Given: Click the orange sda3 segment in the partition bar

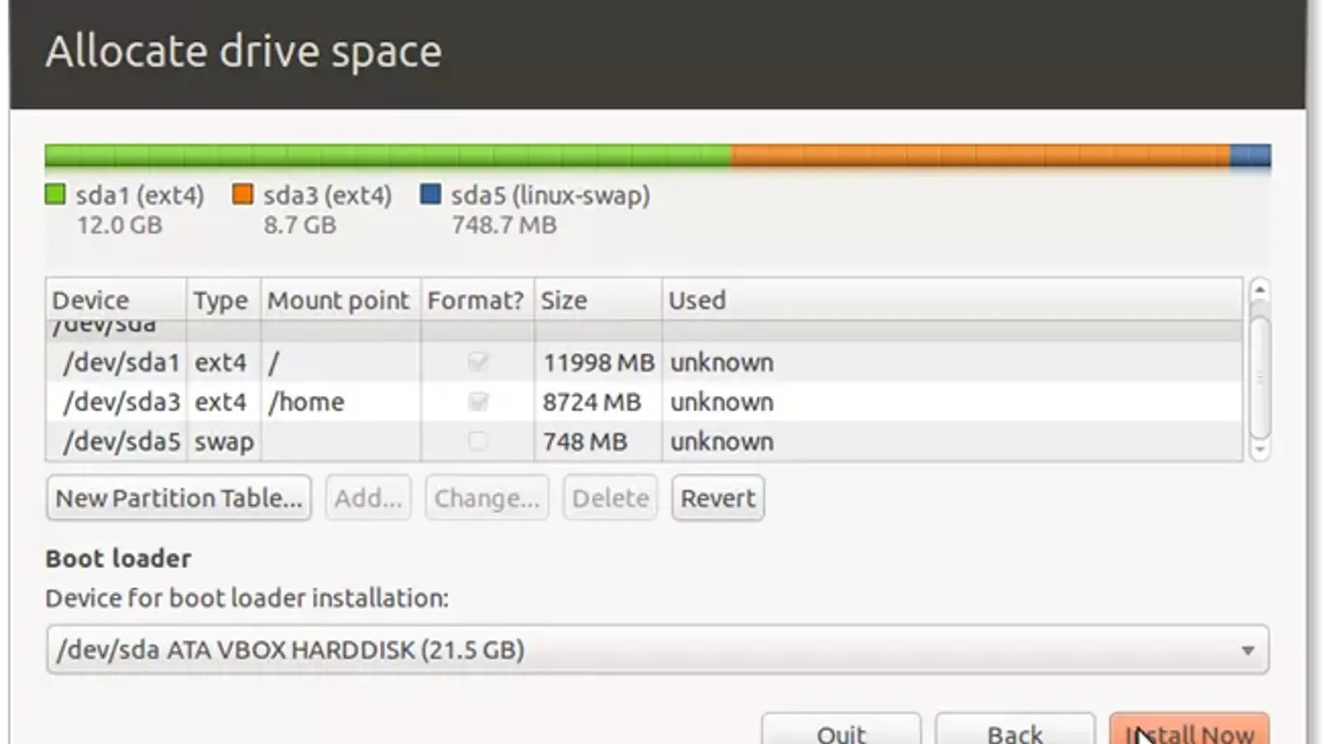Looking at the screenshot, I should click(980, 155).
